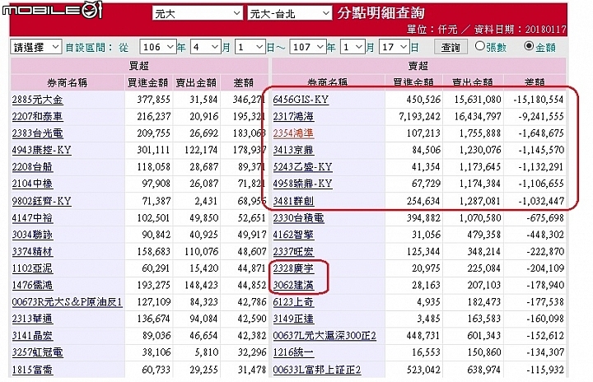This screenshot has width=593, height=382.
Task: Click the 查詢 query button
Action: pyautogui.click(x=451, y=47)
